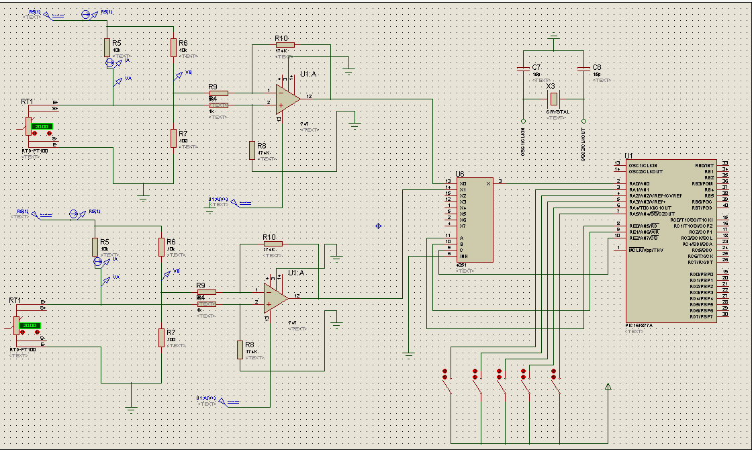This screenshot has width=752, height=450.
Task: Click the 4051 output pin number 3
Action: click(500, 181)
